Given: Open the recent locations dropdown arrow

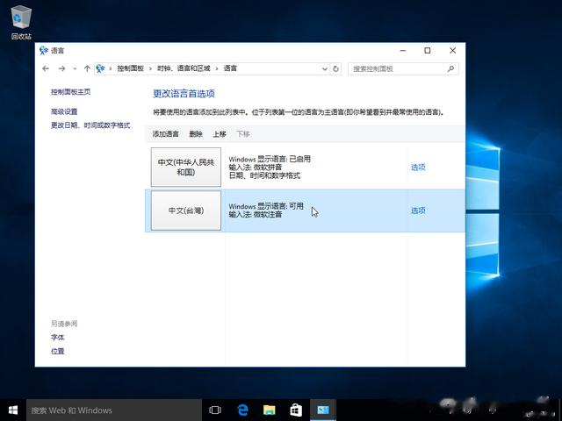Looking at the screenshot, I should click(x=75, y=68).
